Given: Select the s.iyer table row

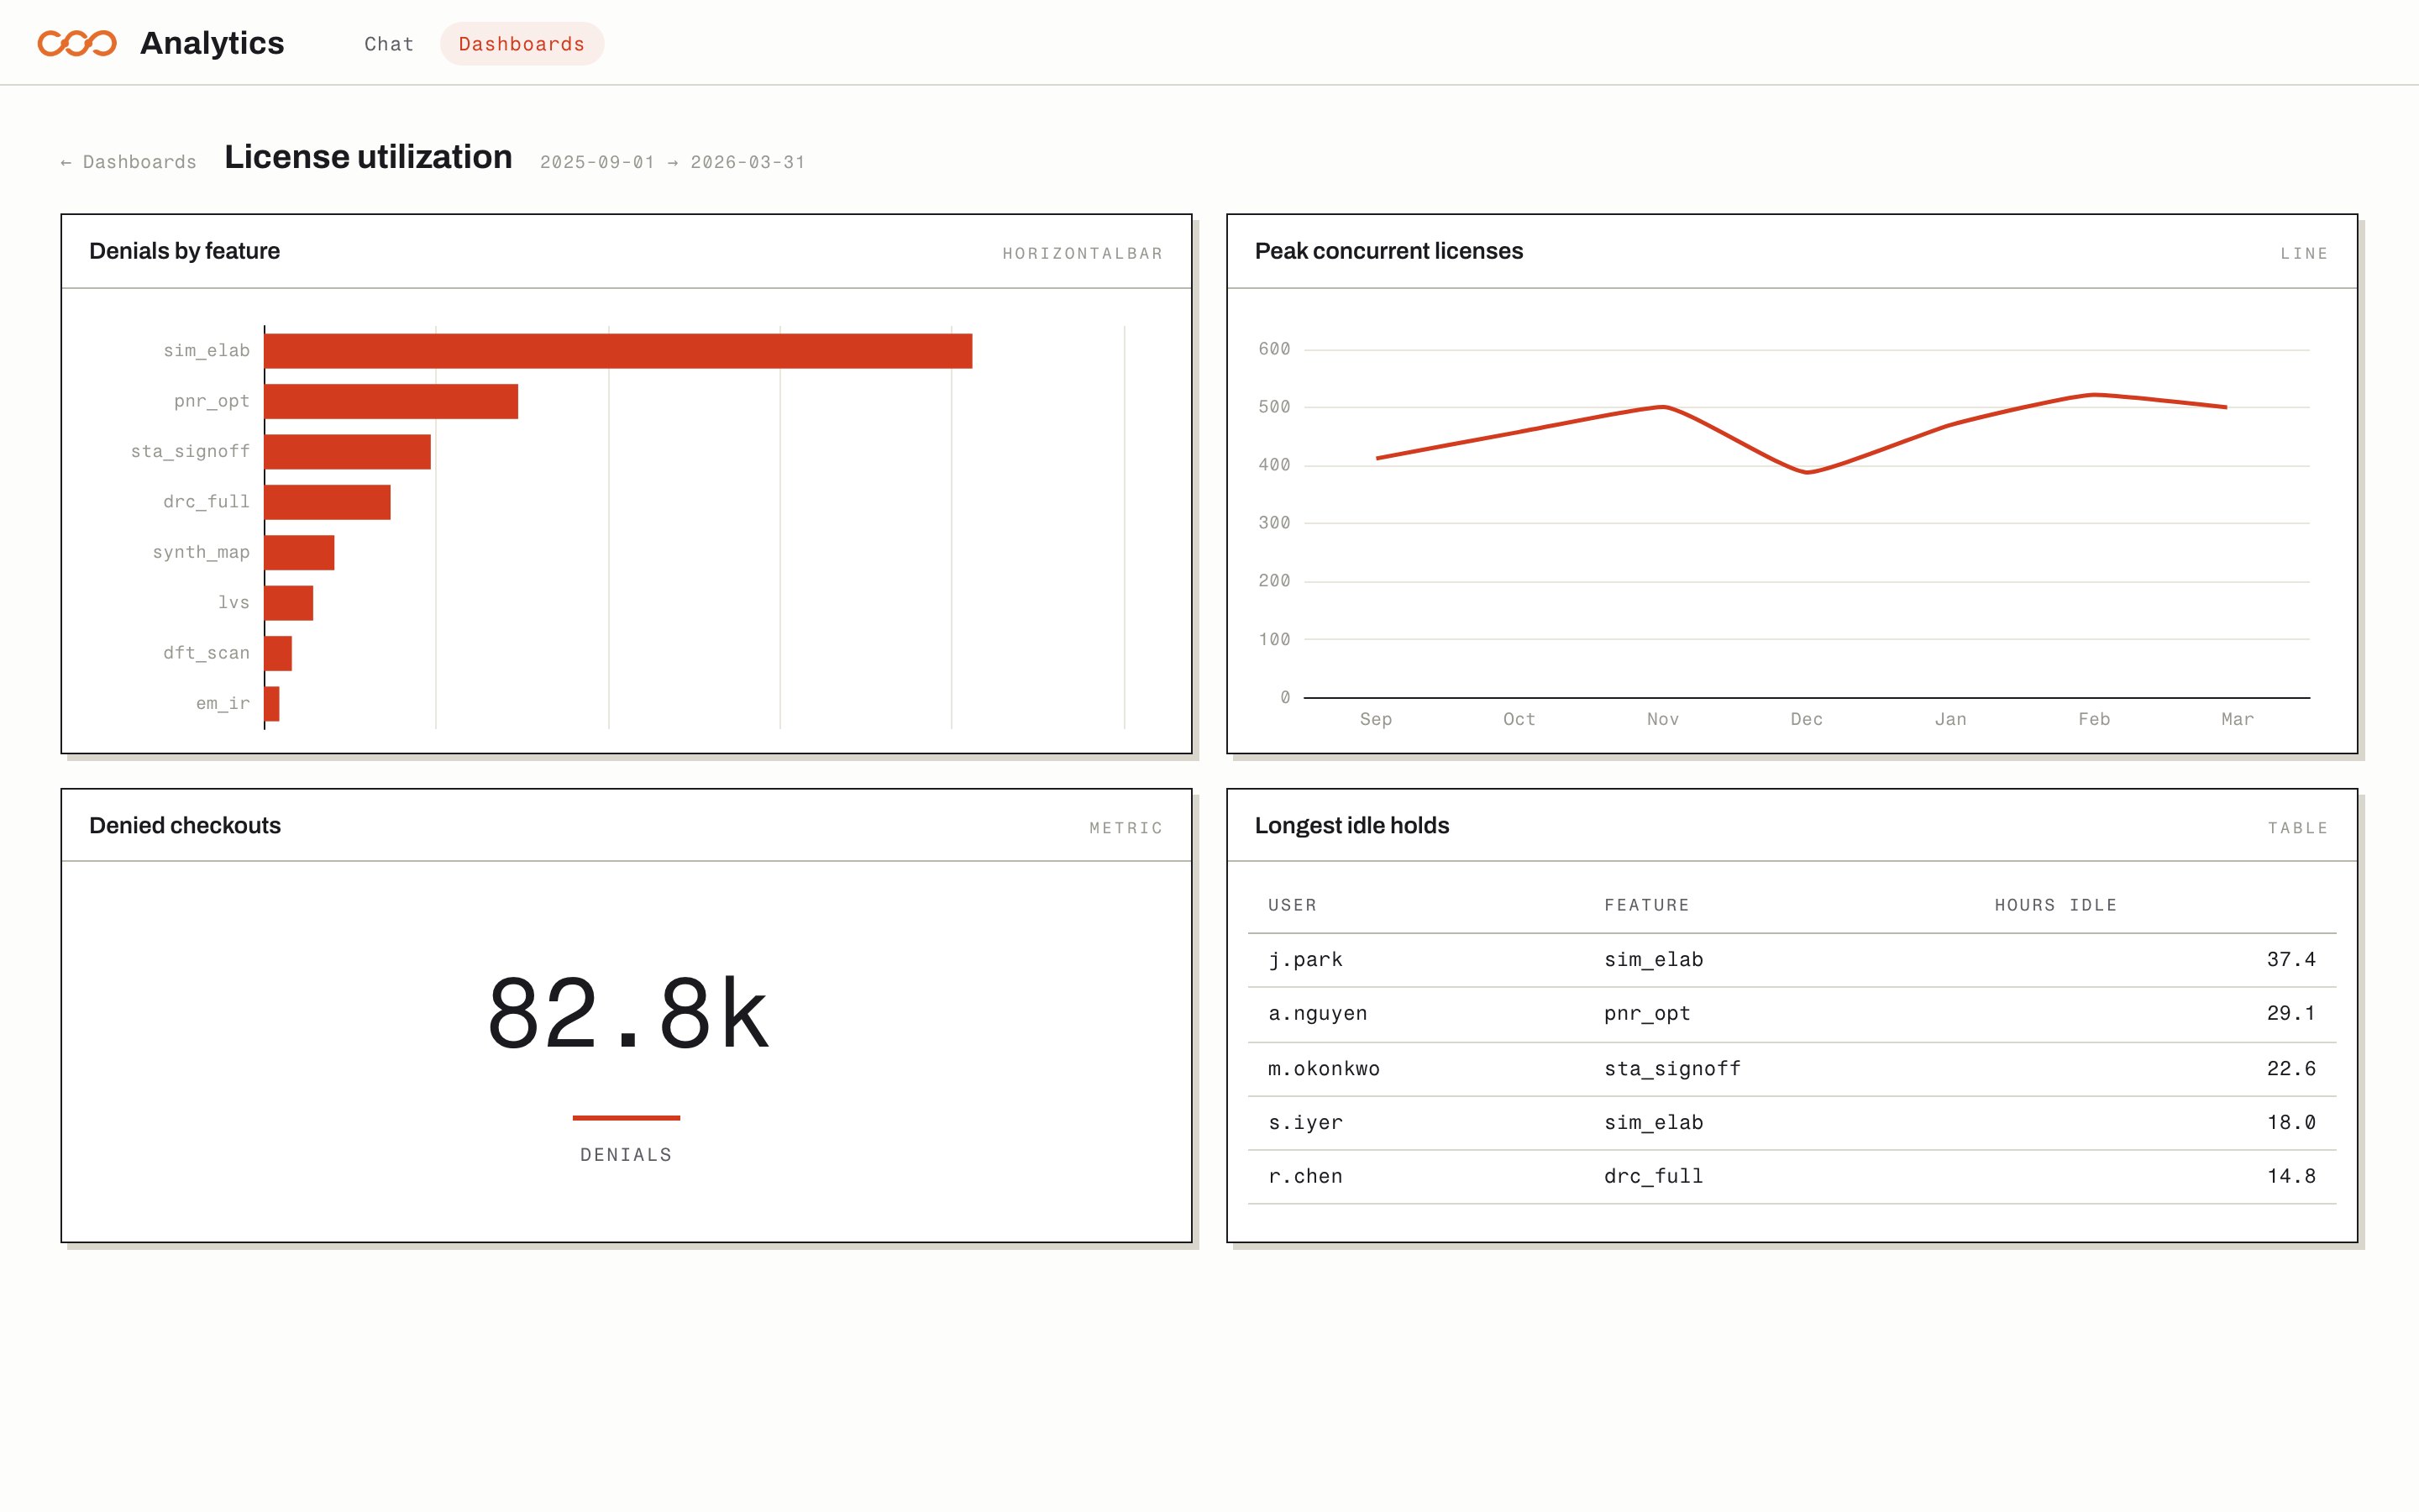Looking at the screenshot, I should tap(1792, 1124).
